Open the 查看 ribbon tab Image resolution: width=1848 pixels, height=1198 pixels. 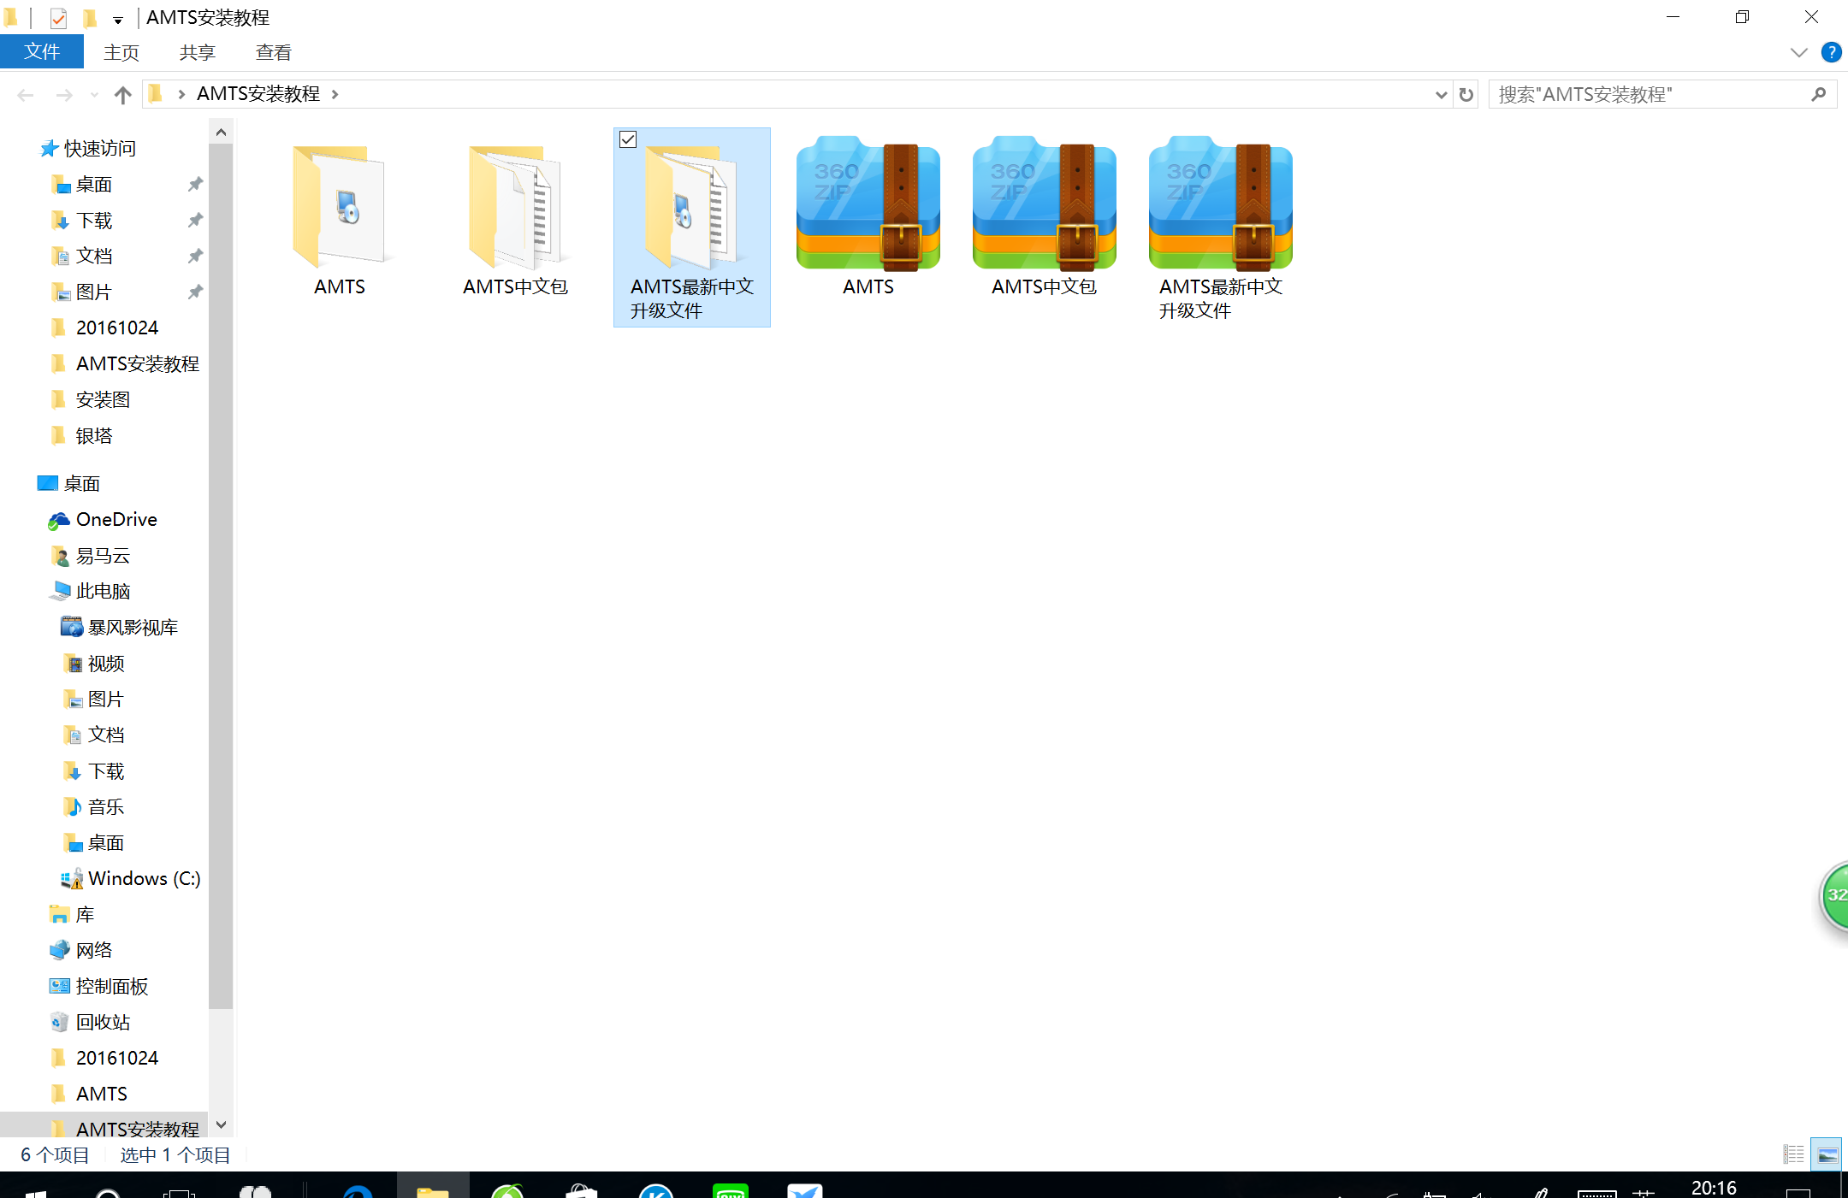(273, 52)
